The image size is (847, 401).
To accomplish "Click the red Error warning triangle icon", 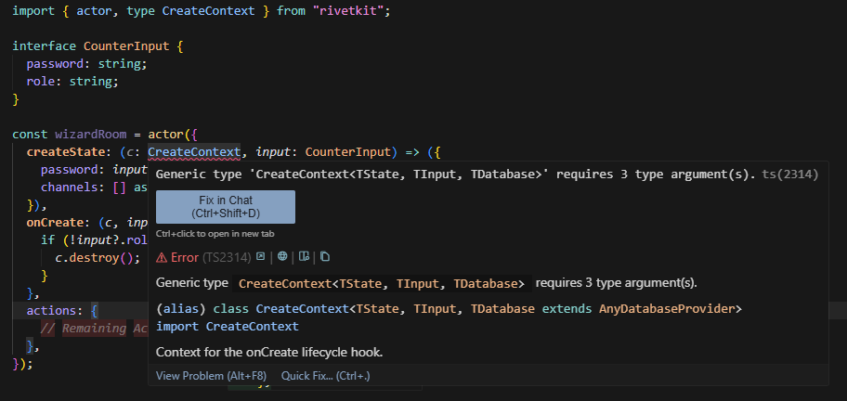I will 162,257.
